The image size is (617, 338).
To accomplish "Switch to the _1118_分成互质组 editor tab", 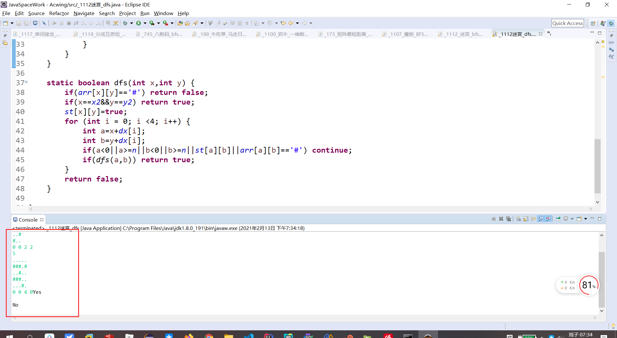I will click(x=100, y=34).
